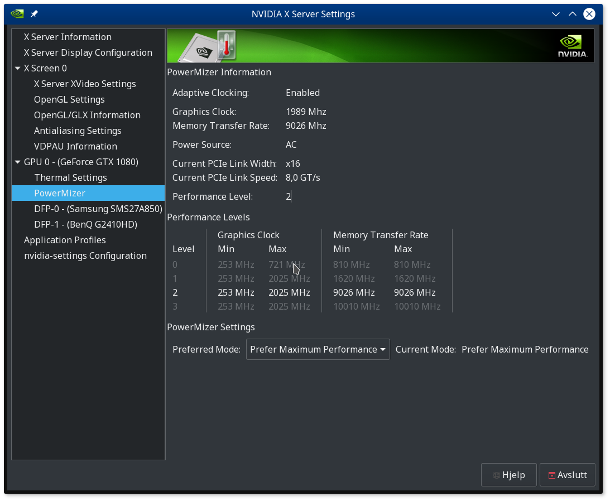
Task: Click the Hjelp button
Action: (508, 475)
